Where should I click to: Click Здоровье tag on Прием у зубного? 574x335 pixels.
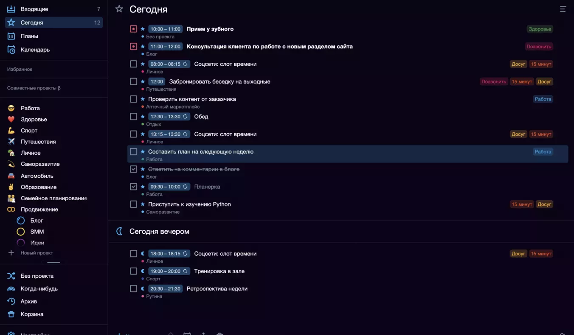pos(540,29)
